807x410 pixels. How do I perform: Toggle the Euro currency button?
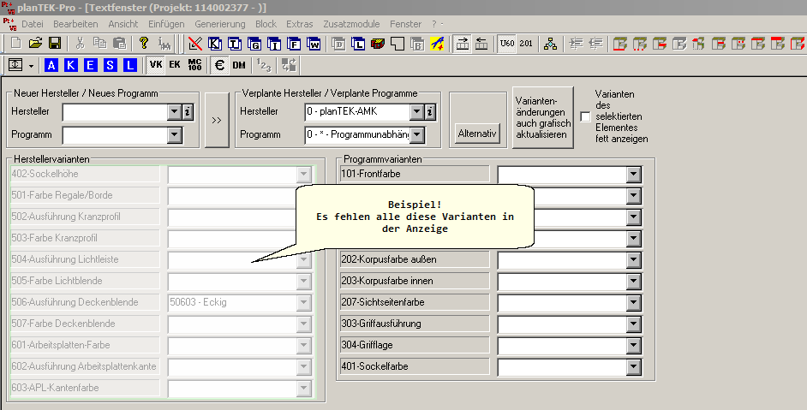tap(219, 65)
